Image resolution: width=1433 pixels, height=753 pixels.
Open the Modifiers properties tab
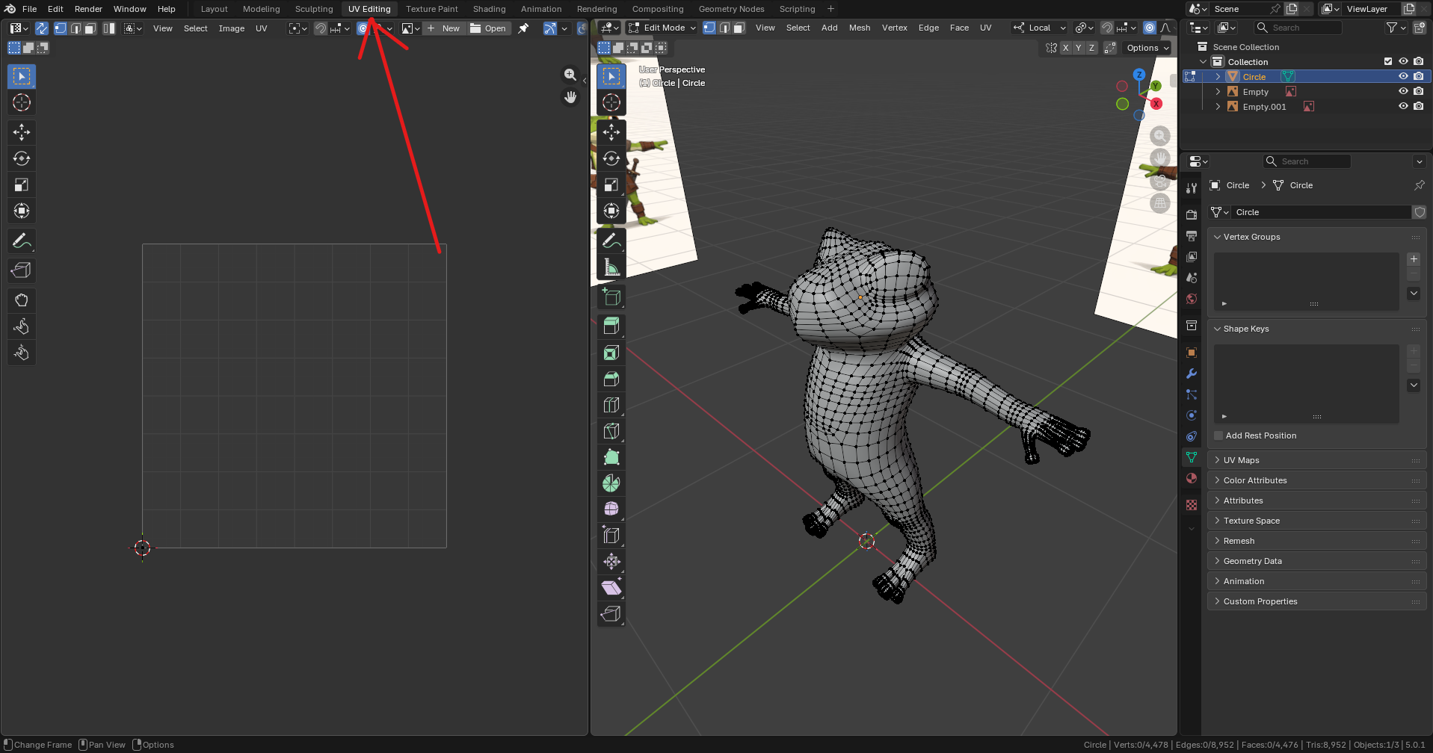click(1192, 374)
